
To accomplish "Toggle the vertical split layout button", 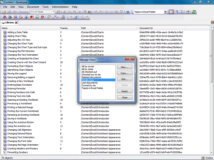I will click(x=181, y=12).
